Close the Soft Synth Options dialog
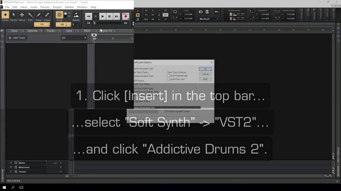This screenshot has height=191, width=341. pos(212,62)
